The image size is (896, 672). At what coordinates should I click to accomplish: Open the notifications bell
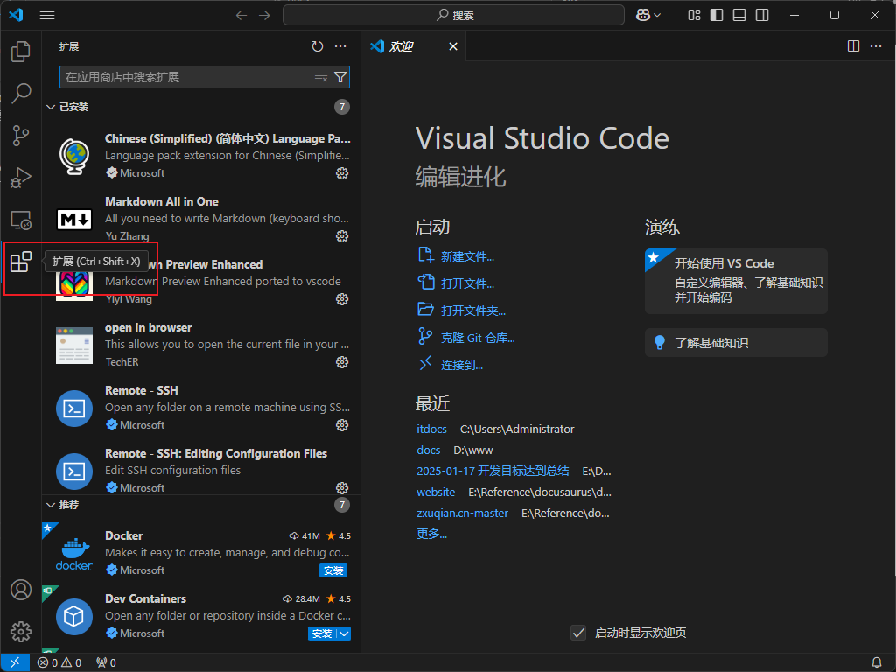point(877,662)
